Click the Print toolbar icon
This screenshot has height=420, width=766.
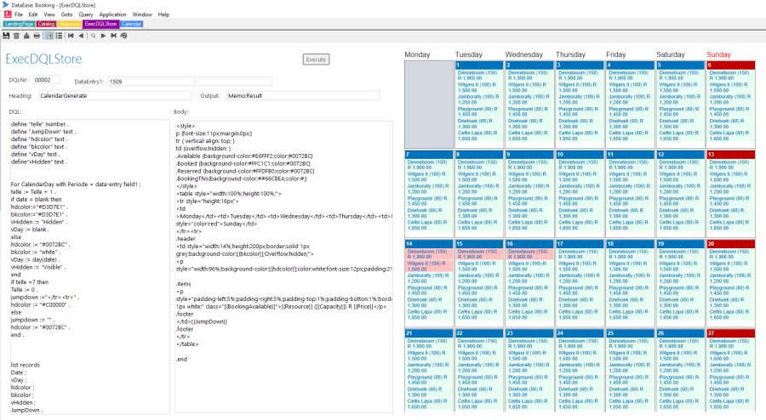(x=37, y=36)
